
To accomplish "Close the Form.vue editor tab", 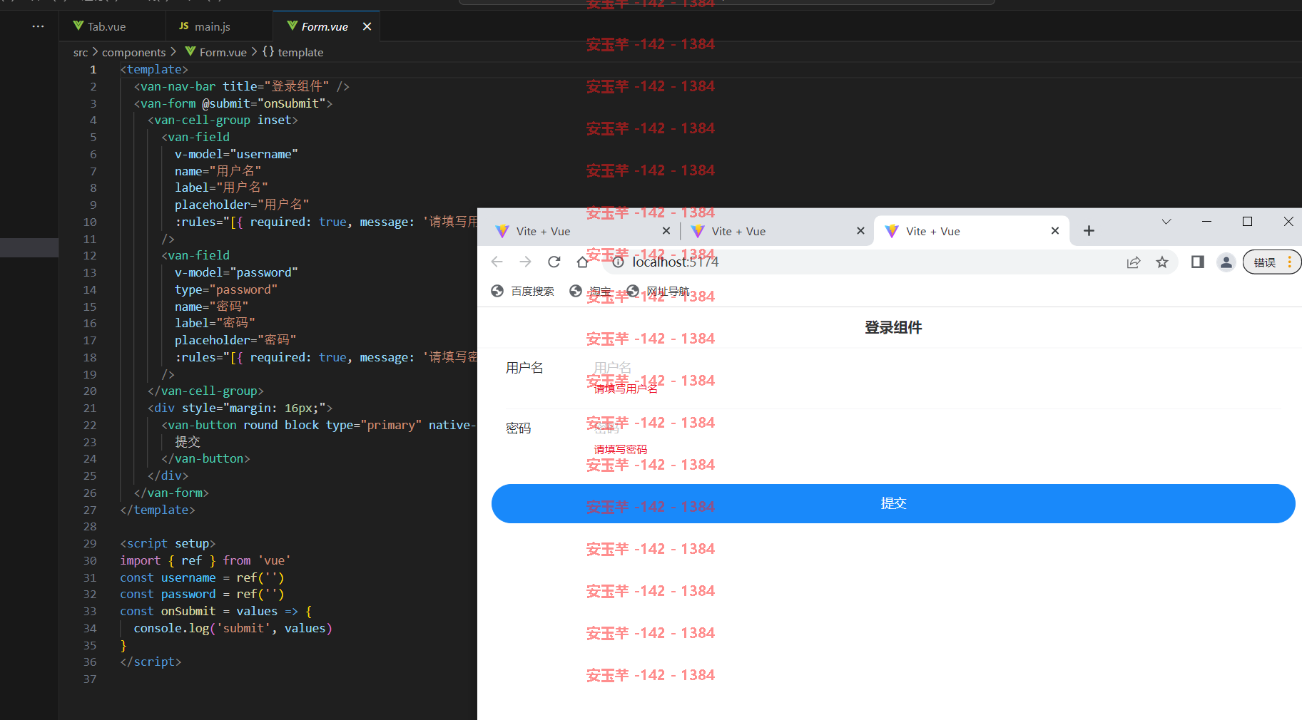I will [367, 26].
